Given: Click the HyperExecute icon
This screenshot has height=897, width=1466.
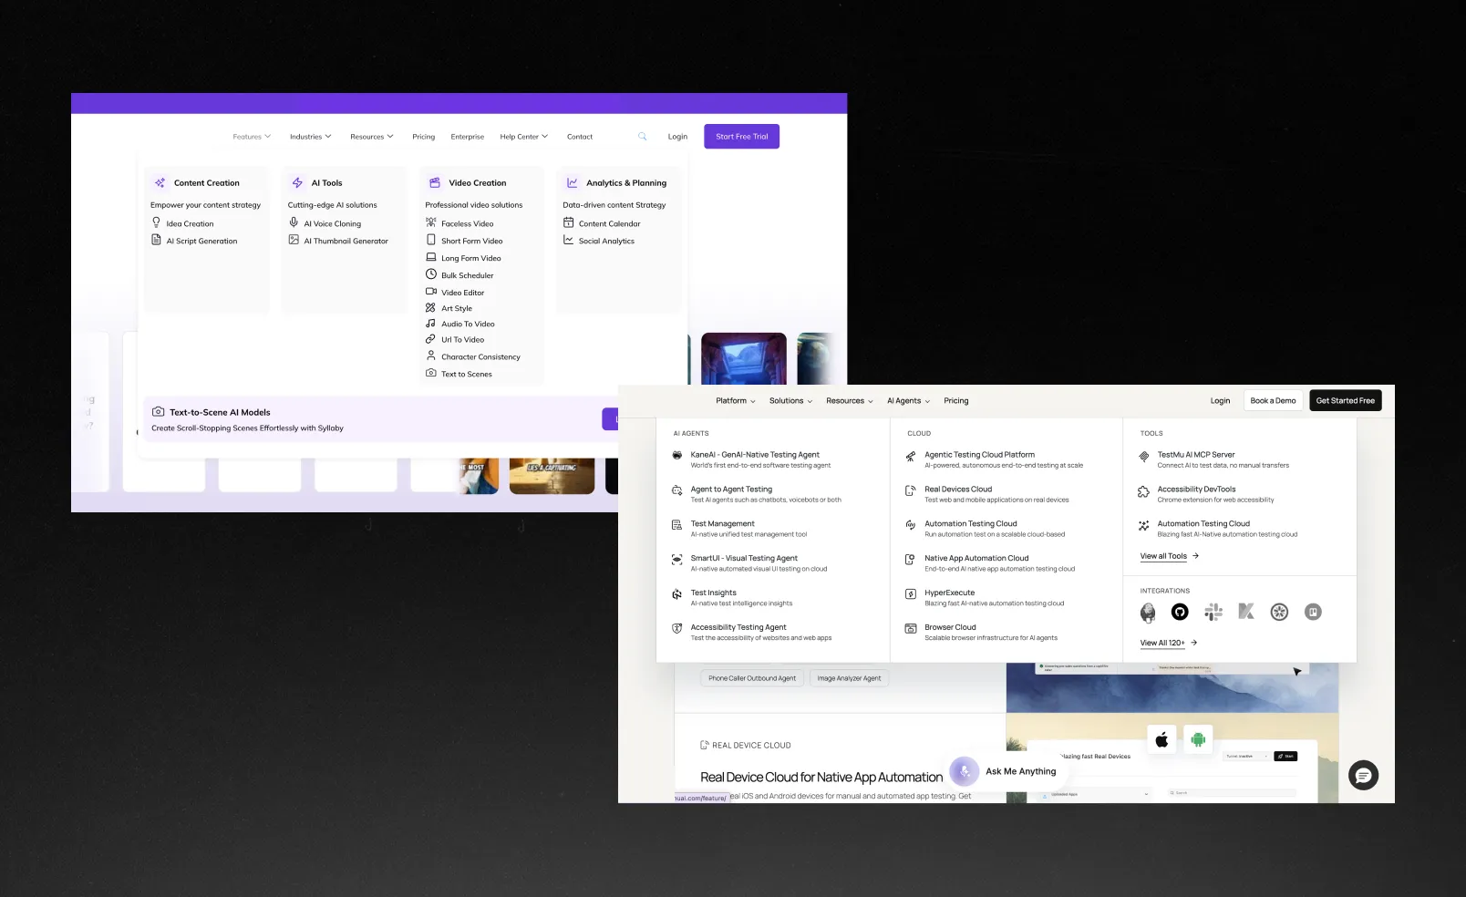Looking at the screenshot, I should pyautogui.click(x=910, y=594).
